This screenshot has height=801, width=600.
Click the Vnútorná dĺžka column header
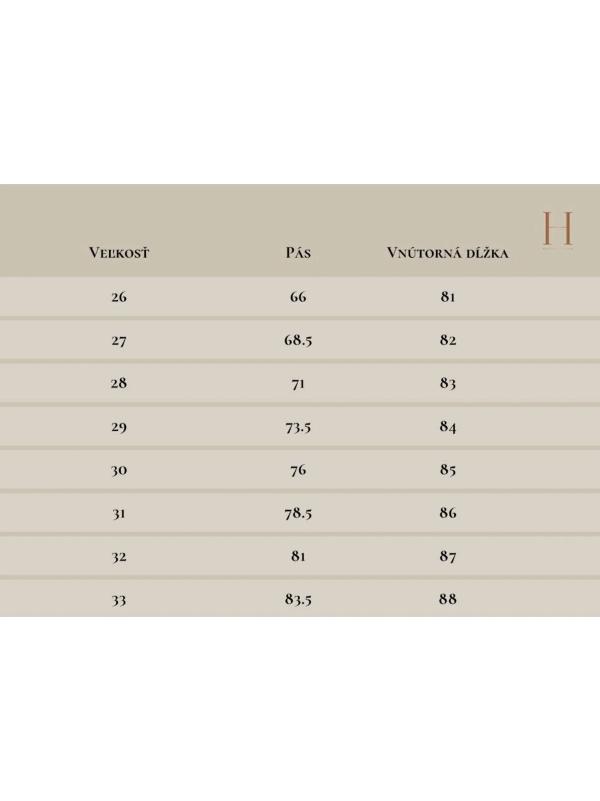click(x=448, y=253)
